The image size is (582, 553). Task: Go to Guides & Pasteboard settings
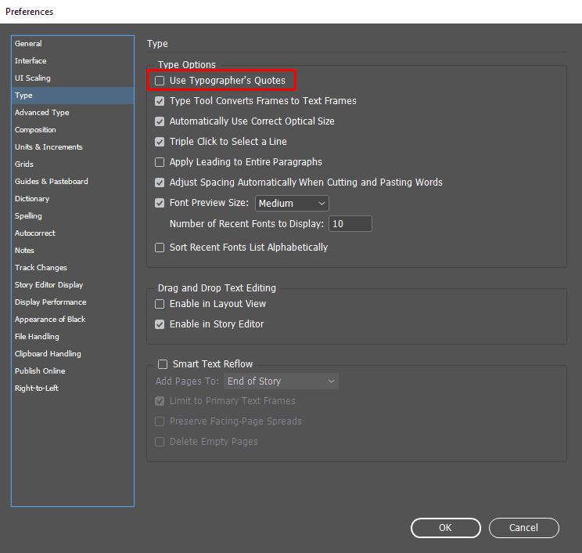[x=51, y=182]
